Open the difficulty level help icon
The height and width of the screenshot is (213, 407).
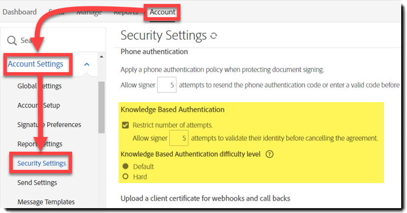[x=269, y=154]
